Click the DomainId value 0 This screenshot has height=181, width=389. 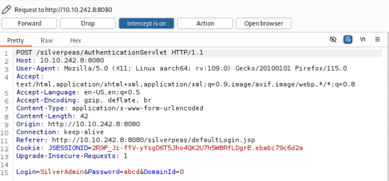[182, 172]
